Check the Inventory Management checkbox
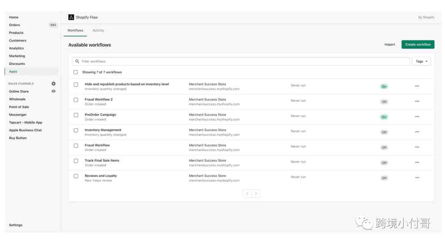 click(76, 130)
